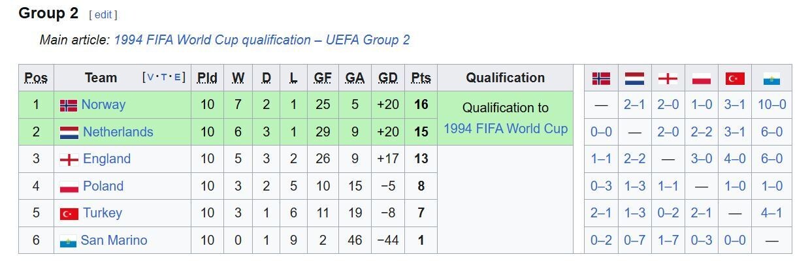Screen dimensions: 810x265
Task: Open the edit link beside Group 2
Action: [x=103, y=14]
